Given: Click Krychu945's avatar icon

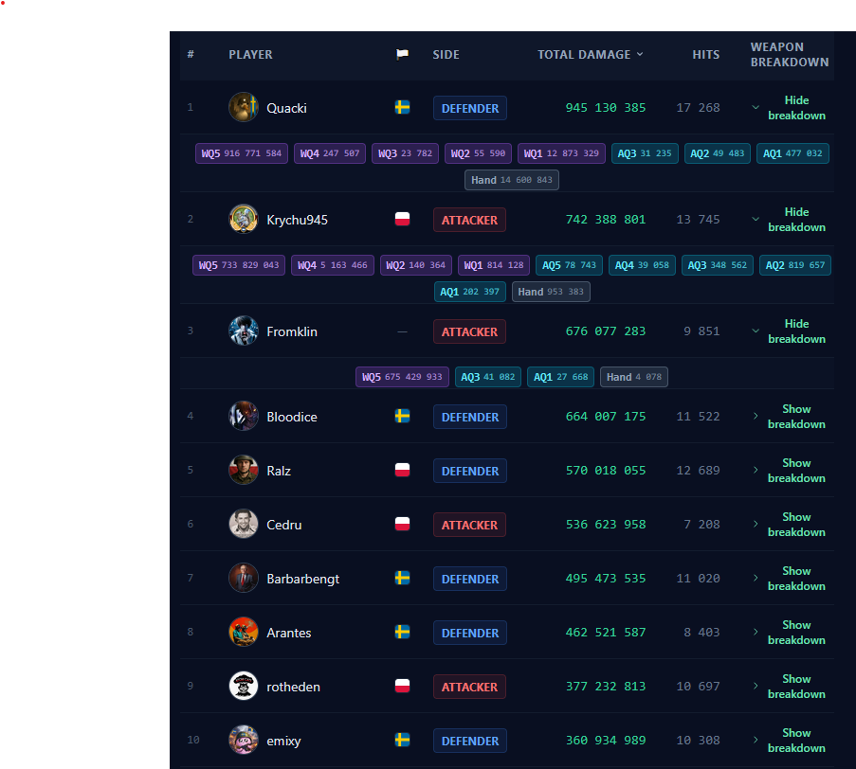Looking at the screenshot, I should pyautogui.click(x=243, y=220).
